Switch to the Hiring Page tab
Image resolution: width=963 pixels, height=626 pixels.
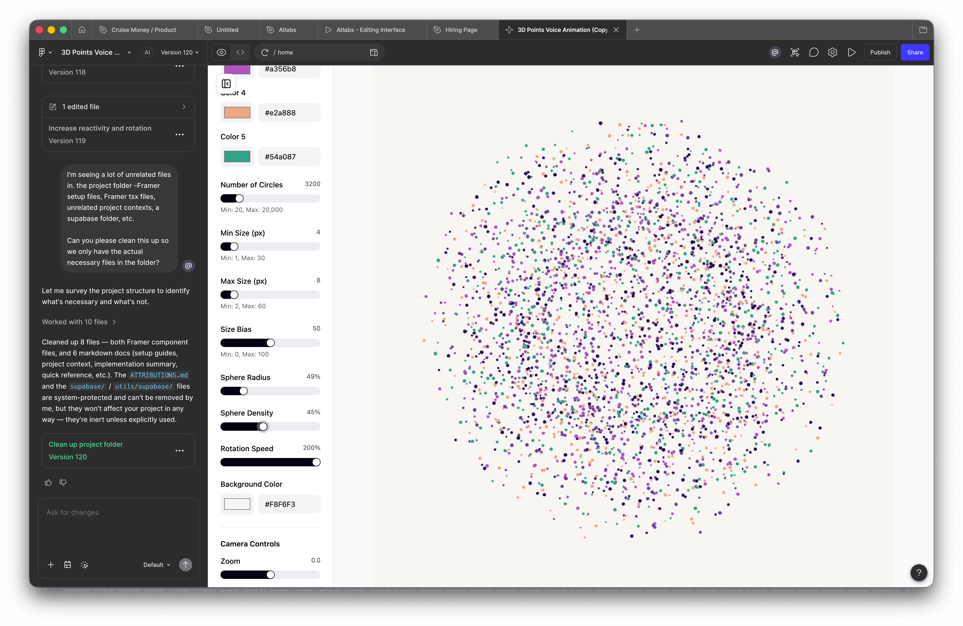coord(461,30)
